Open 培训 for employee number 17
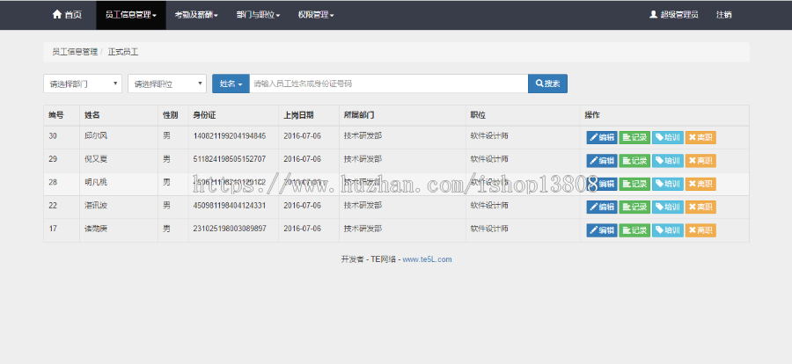Screen dimensions: 792x364 (668, 230)
